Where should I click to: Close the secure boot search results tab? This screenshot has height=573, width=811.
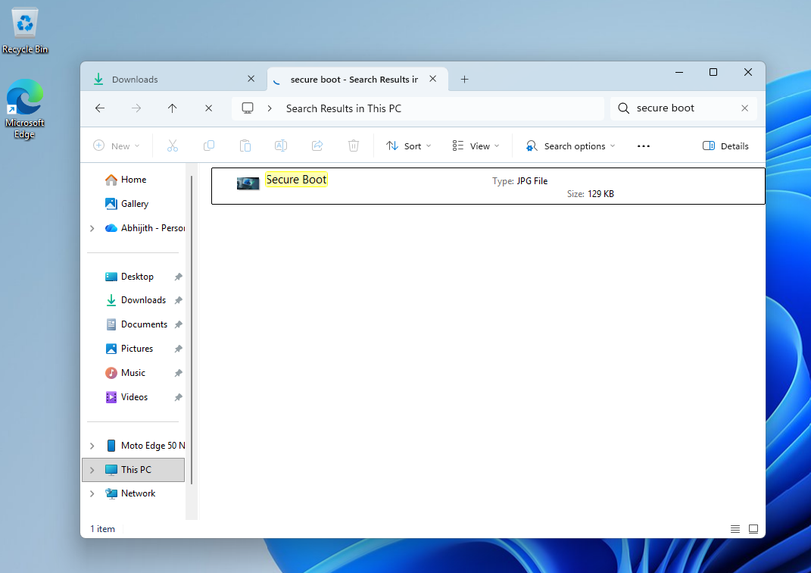tap(433, 79)
